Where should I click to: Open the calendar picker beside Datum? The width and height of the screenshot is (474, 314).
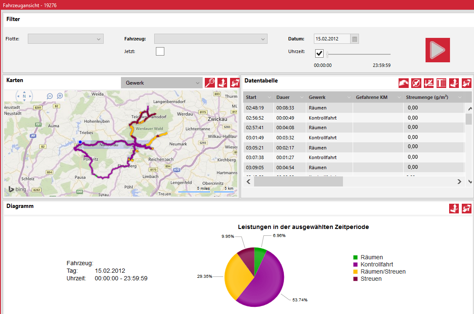(x=354, y=39)
